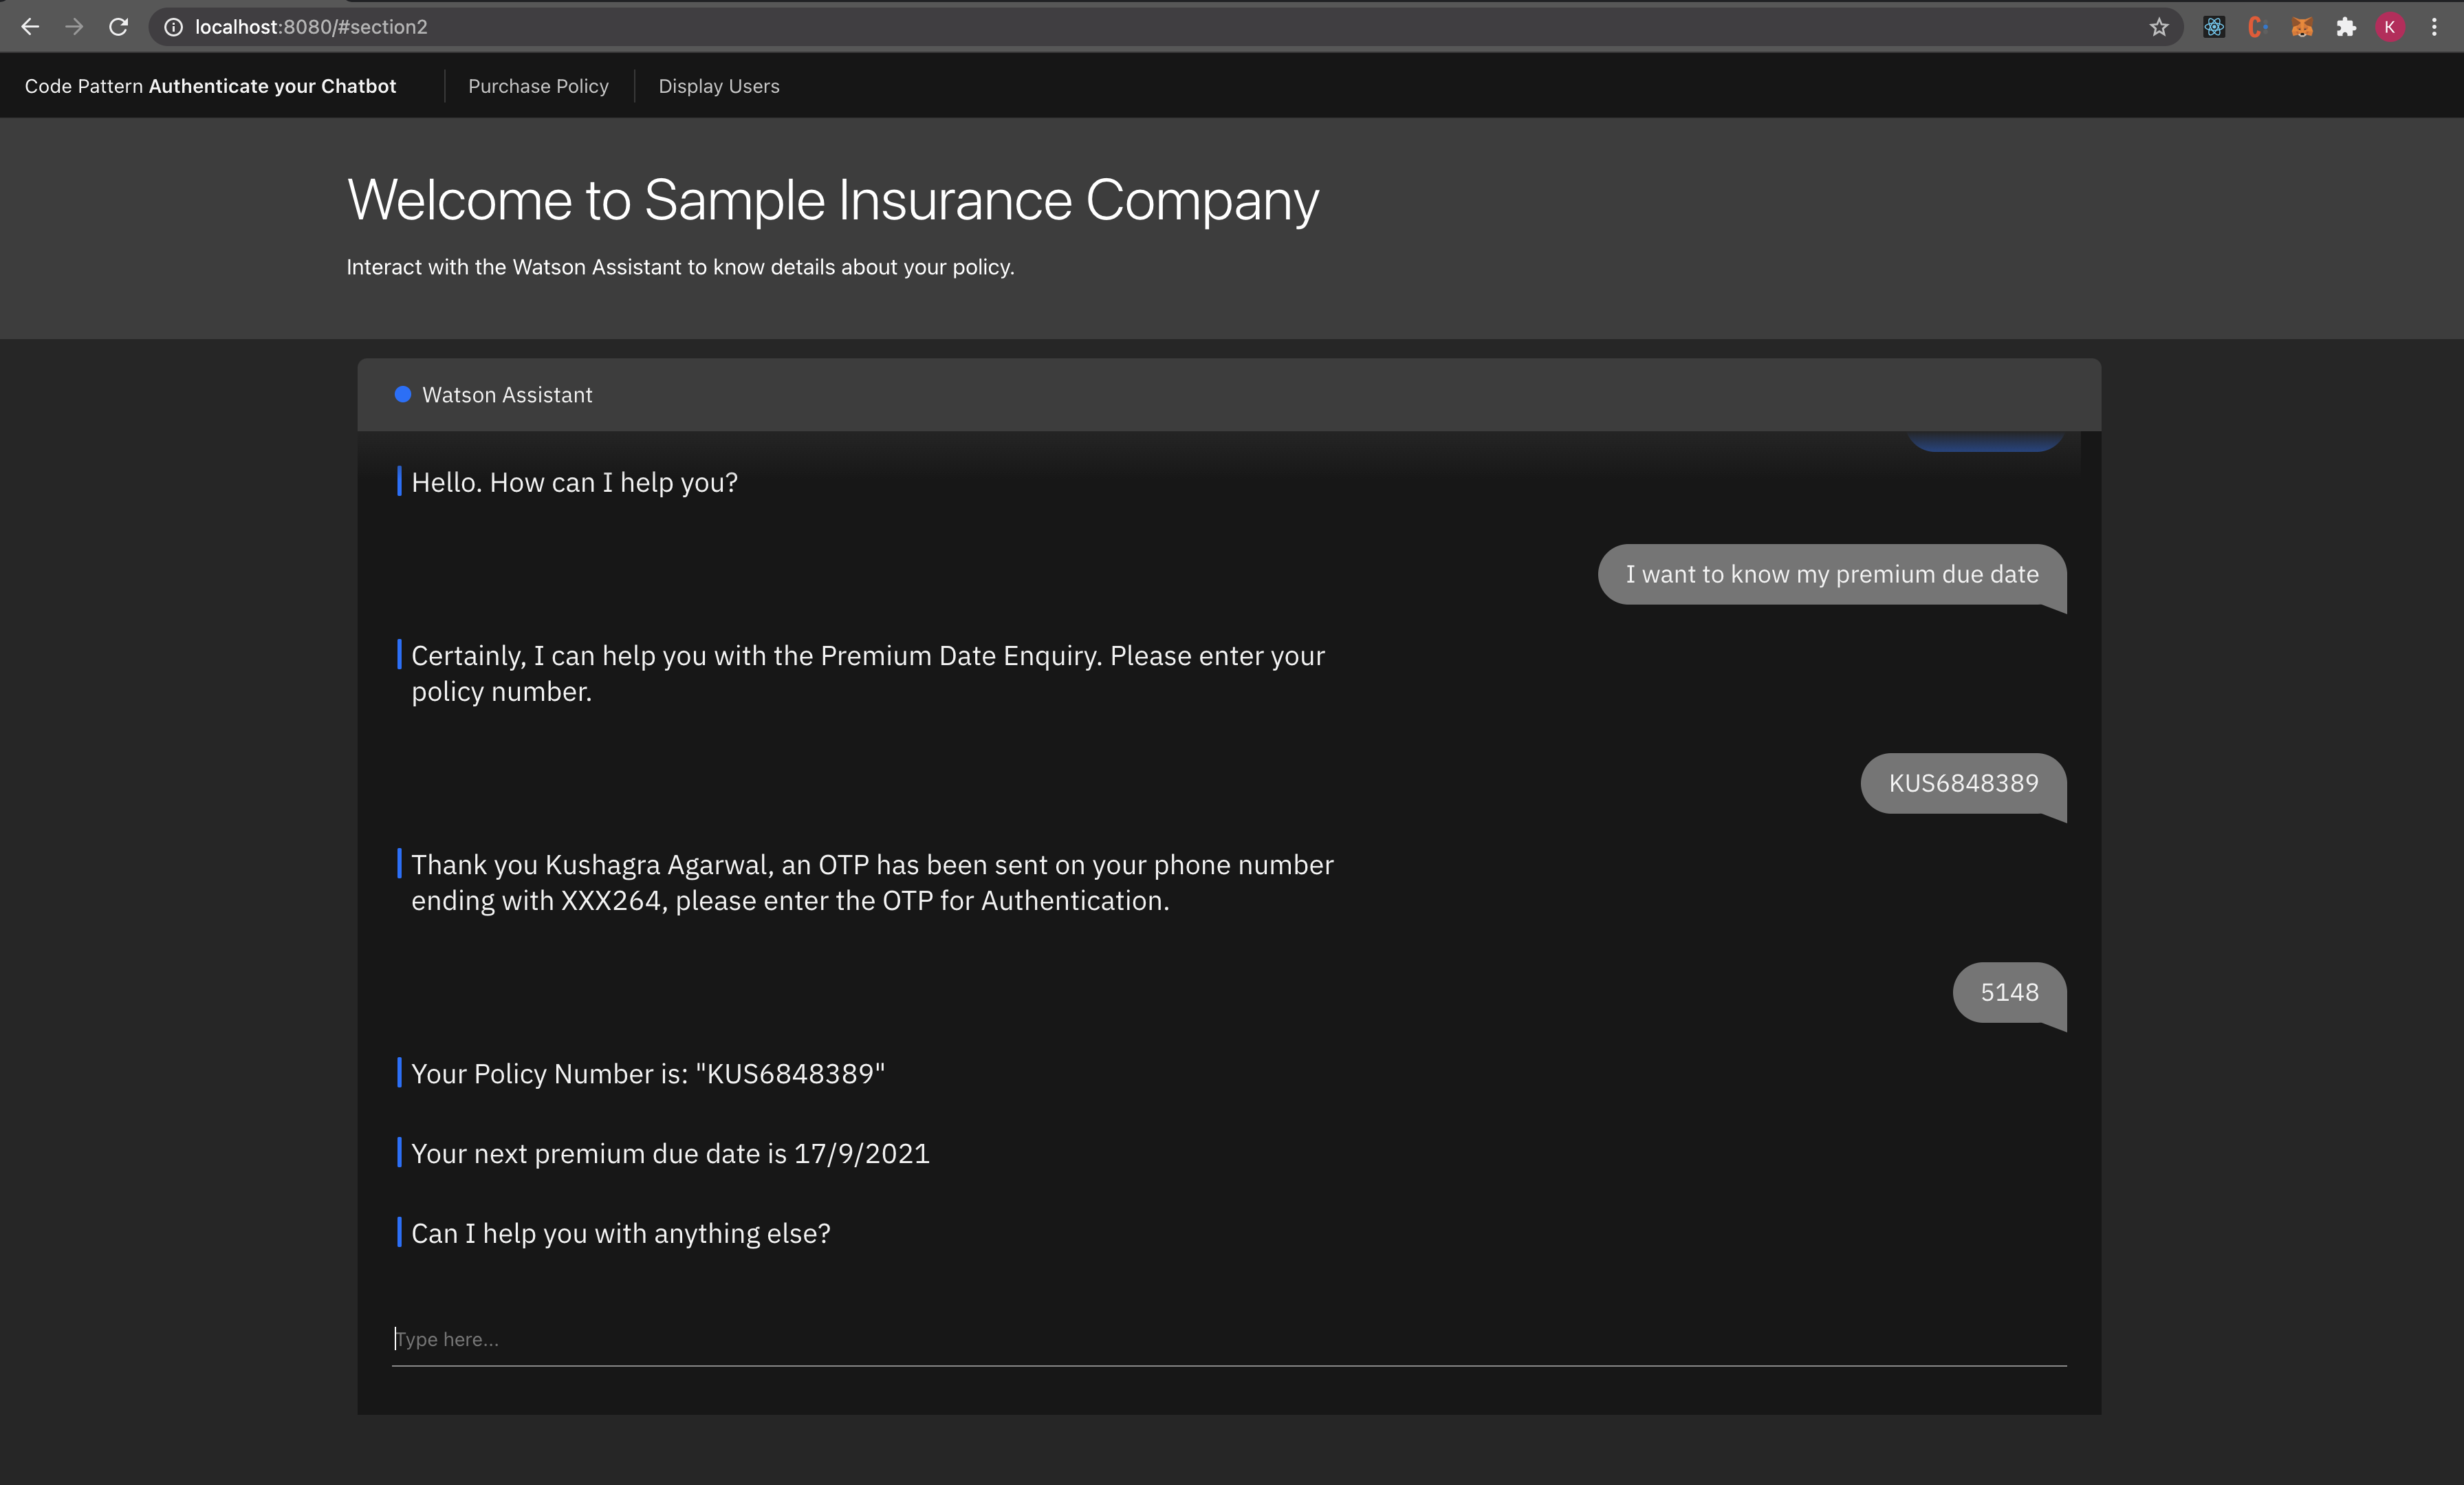Open the React Developer Tools extension
This screenshot has height=1485, width=2464.
[x=2214, y=27]
